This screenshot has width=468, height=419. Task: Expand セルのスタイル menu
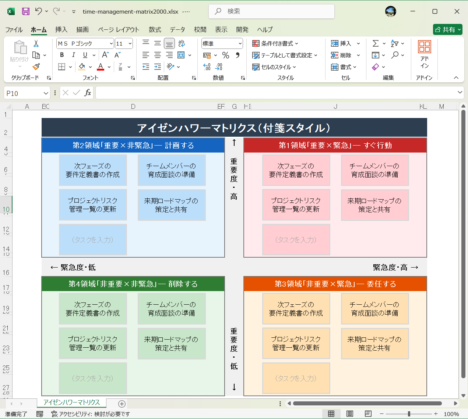point(274,67)
